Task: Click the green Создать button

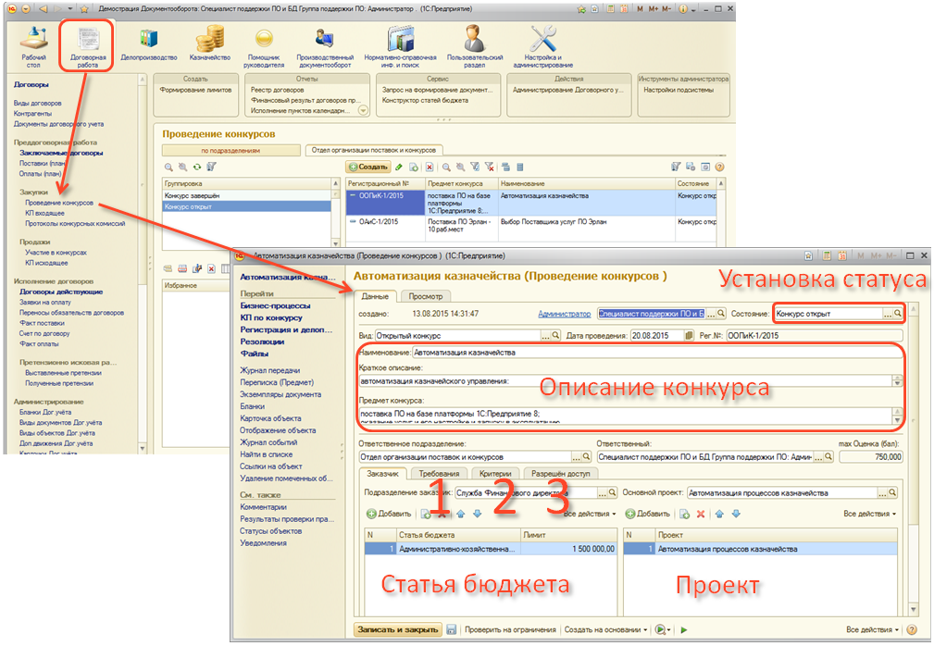Action: tap(368, 168)
